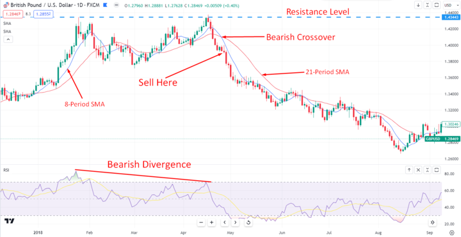The width and height of the screenshot is (461, 237).
Task: Click the 1.26000 price axis label
Action: click(451, 159)
